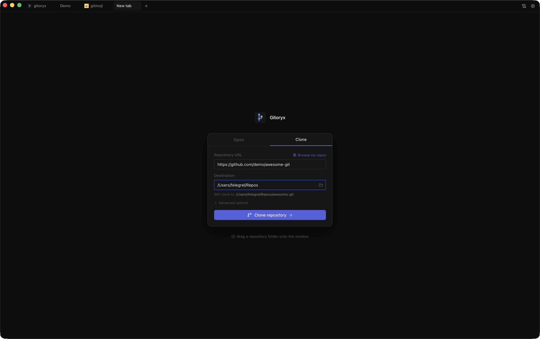Switch to the gitmoji tab
The width and height of the screenshot is (540, 339).
(x=93, y=6)
